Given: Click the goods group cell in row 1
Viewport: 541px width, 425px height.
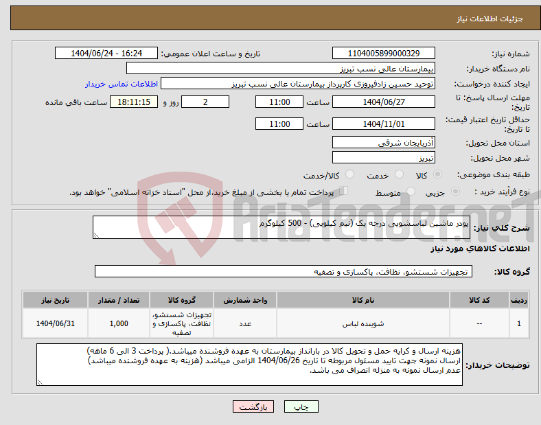Looking at the screenshot, I should [181, 323].
